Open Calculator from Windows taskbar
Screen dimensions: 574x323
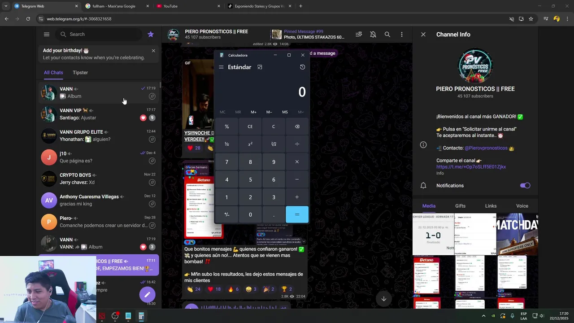[141, 316]
